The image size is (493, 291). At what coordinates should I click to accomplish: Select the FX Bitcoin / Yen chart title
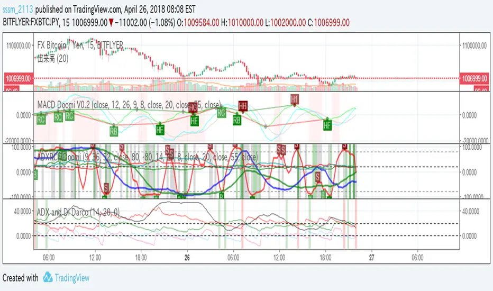[80, 45]
